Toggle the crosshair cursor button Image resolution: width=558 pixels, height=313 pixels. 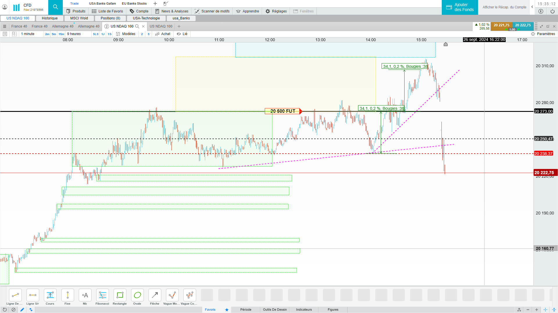545,310
